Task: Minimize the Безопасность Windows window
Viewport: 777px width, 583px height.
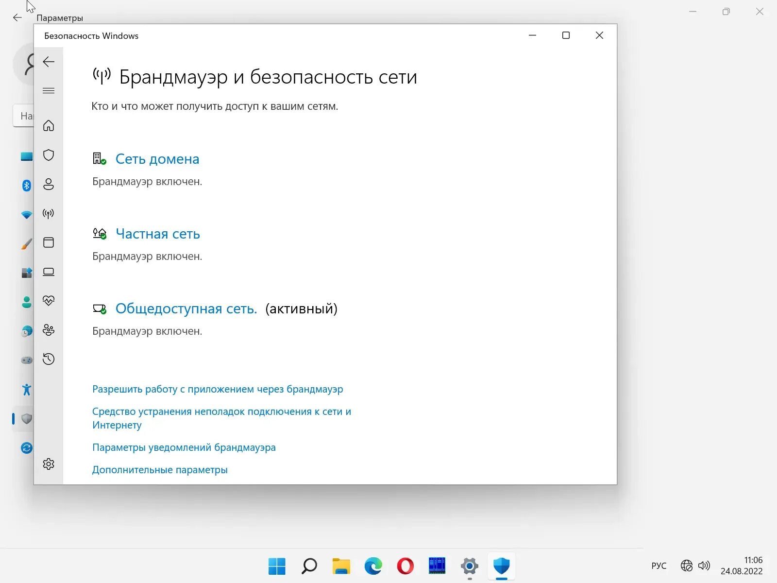Action: [x=532, y=35]
